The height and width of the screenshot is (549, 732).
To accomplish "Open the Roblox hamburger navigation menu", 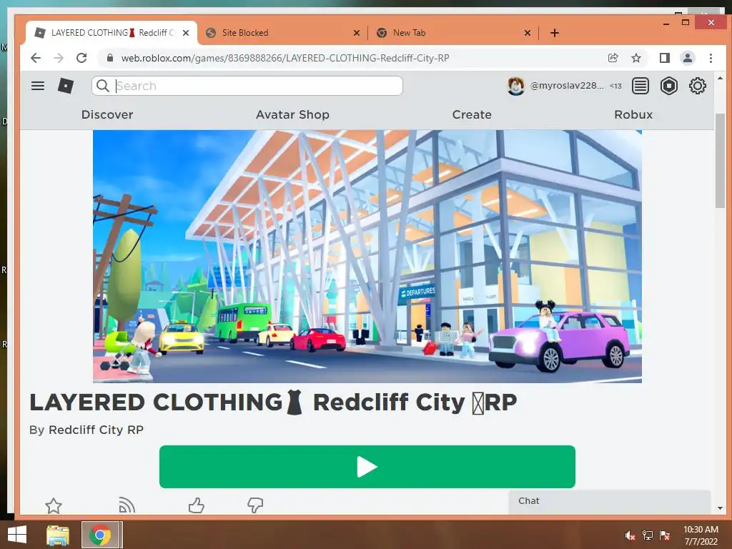I will (38, 86).
